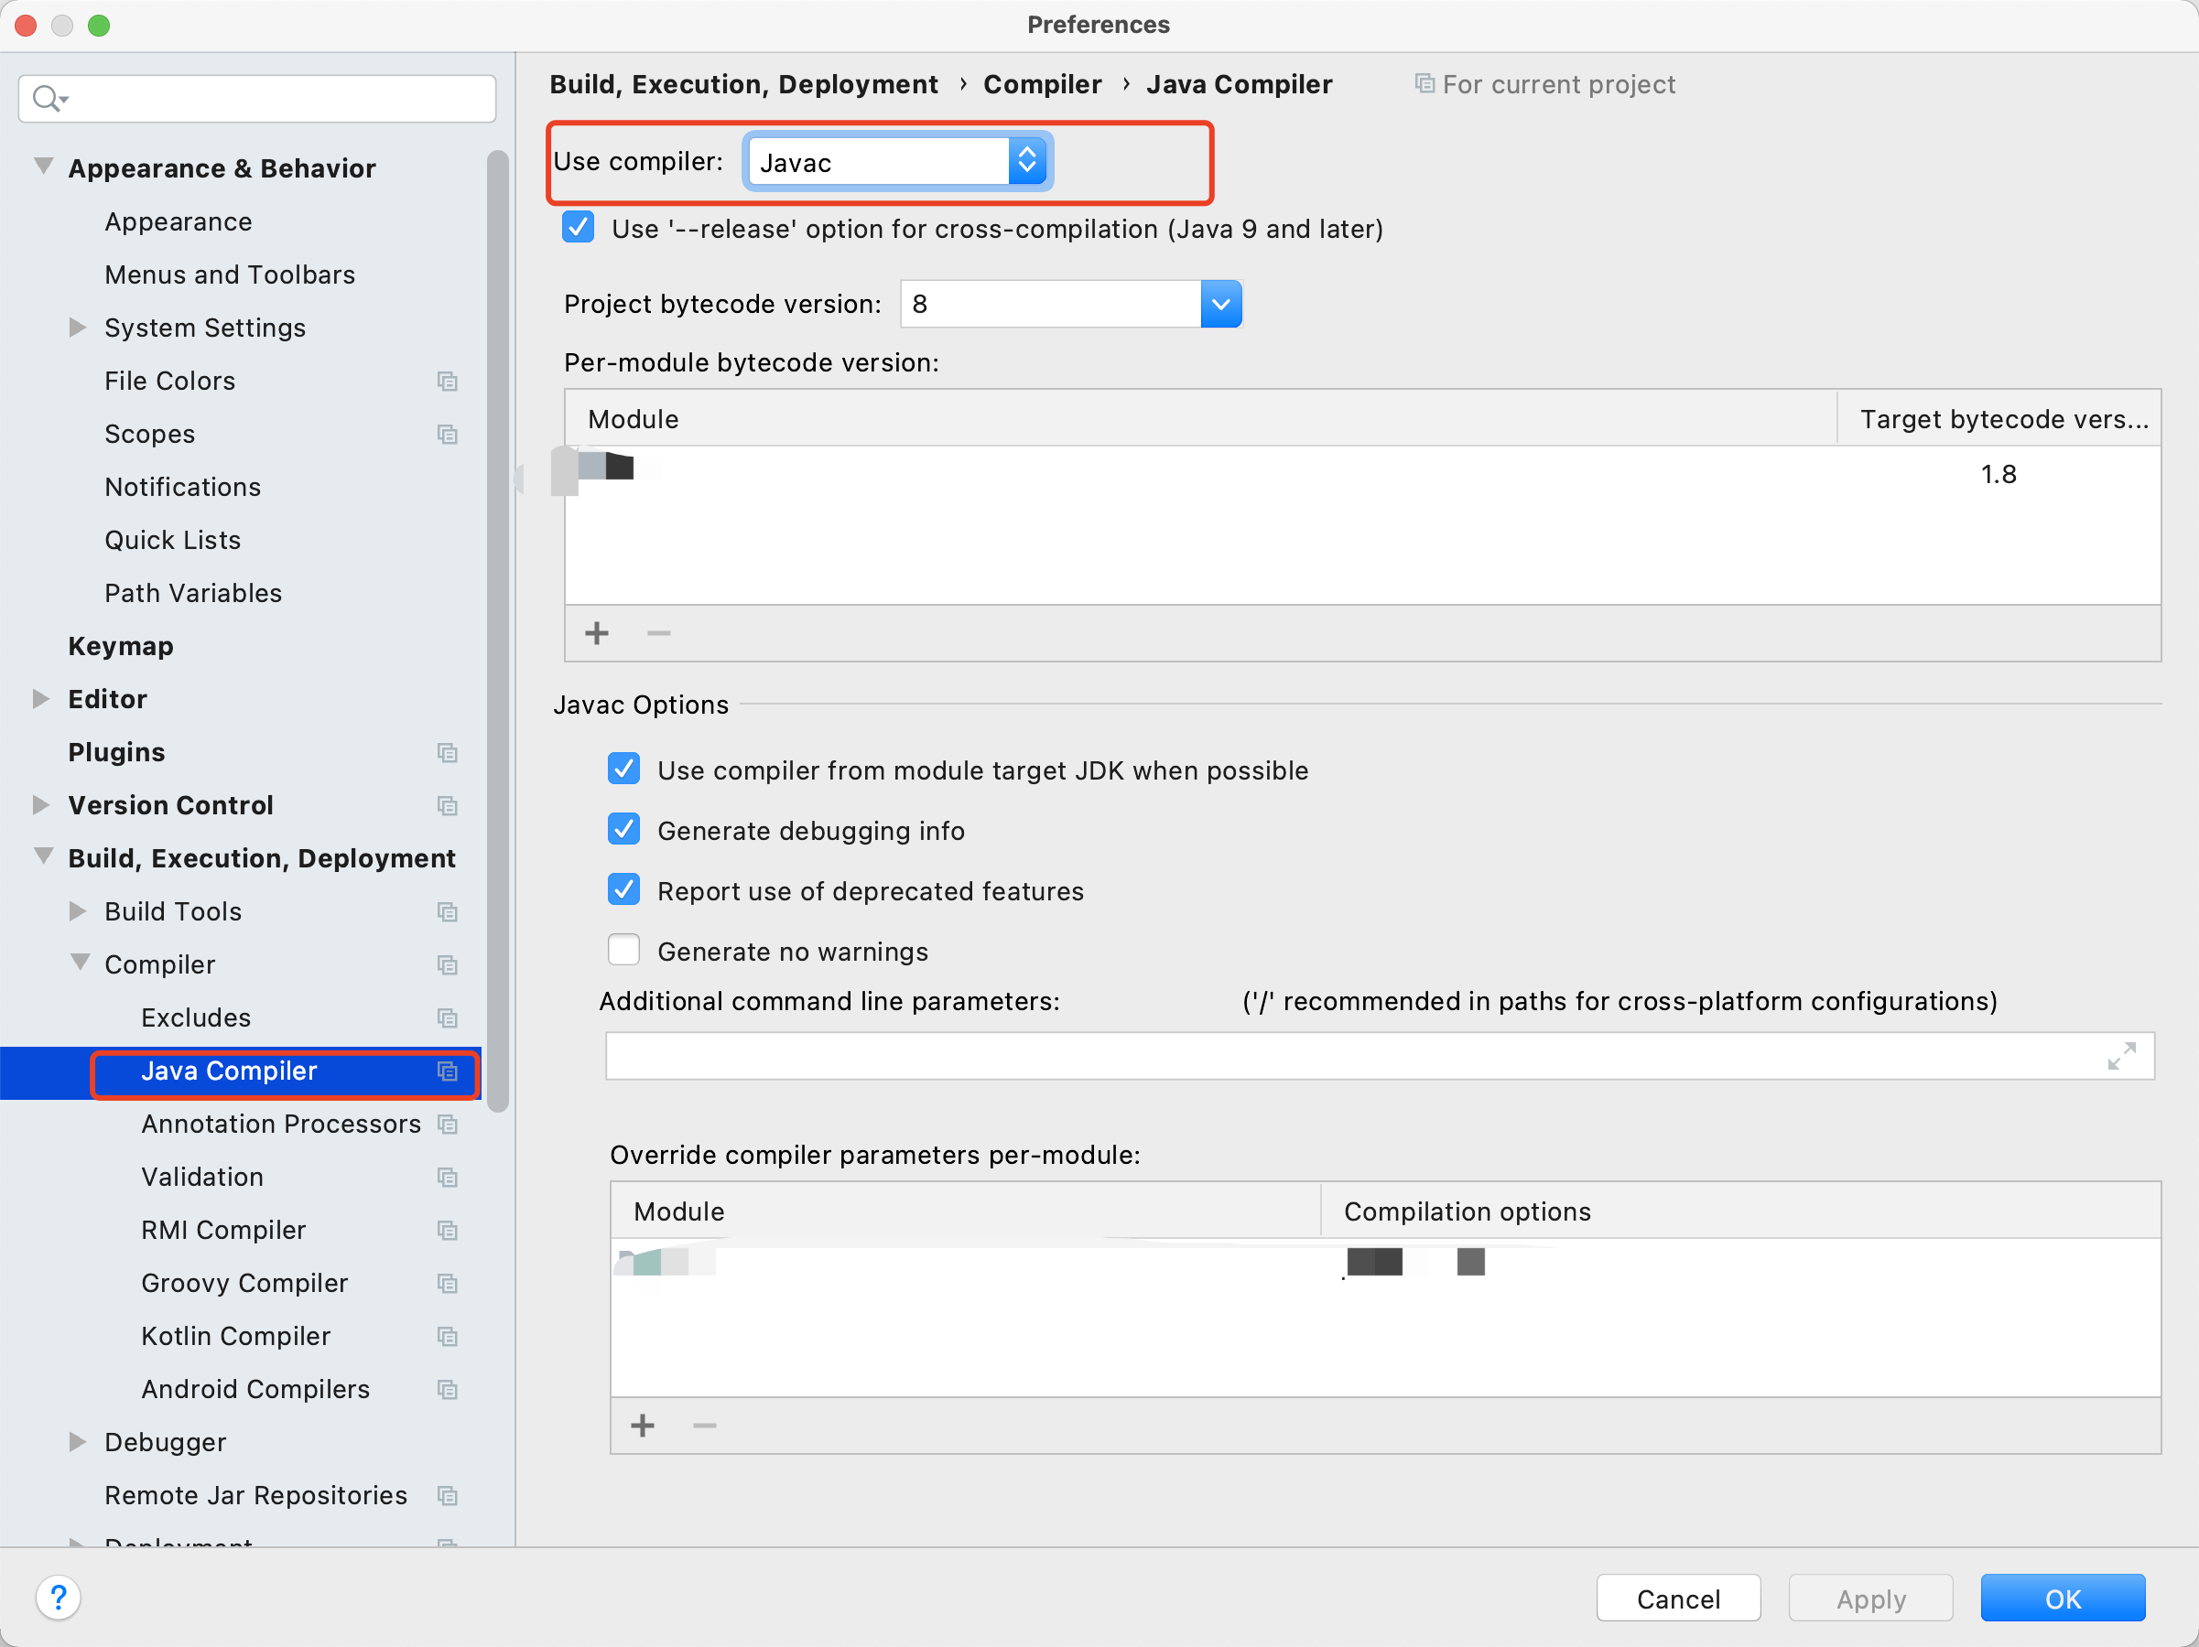The image size is (2199, 1647).
Task: Click project-level icon next to File Colors
Action: coord(448,382)
